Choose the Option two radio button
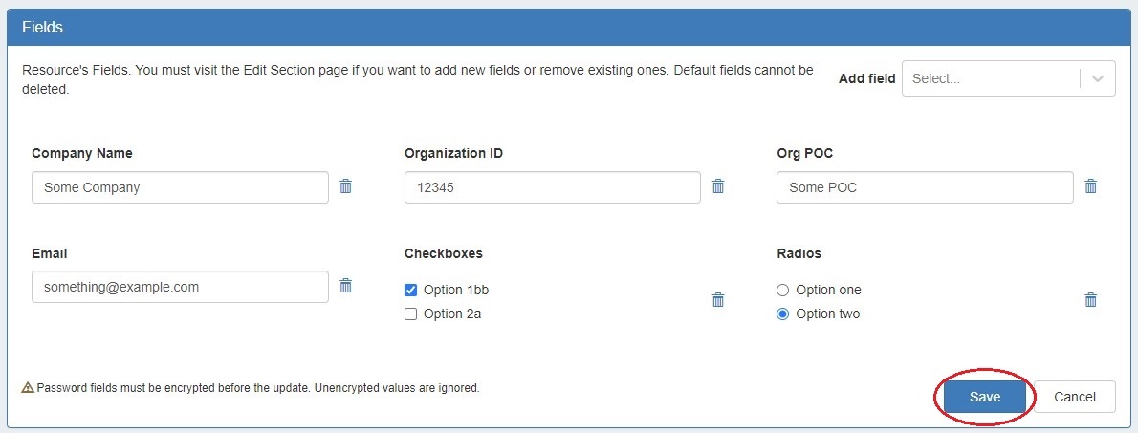Image resolution: width=1138 pixels, height=433 pixels. (783, 314)
